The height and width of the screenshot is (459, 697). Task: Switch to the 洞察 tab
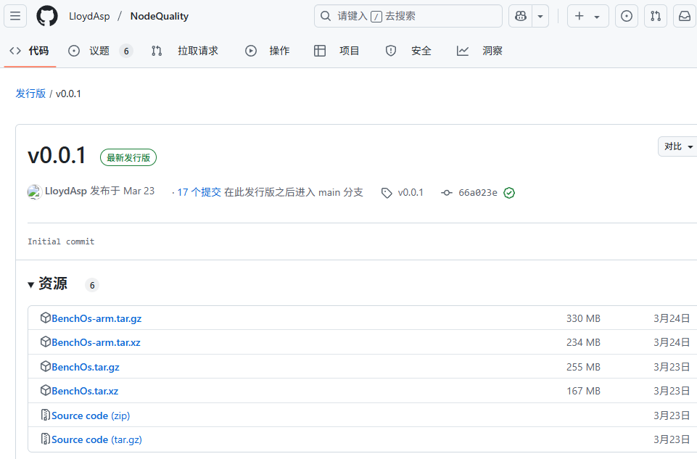(479, 51)
